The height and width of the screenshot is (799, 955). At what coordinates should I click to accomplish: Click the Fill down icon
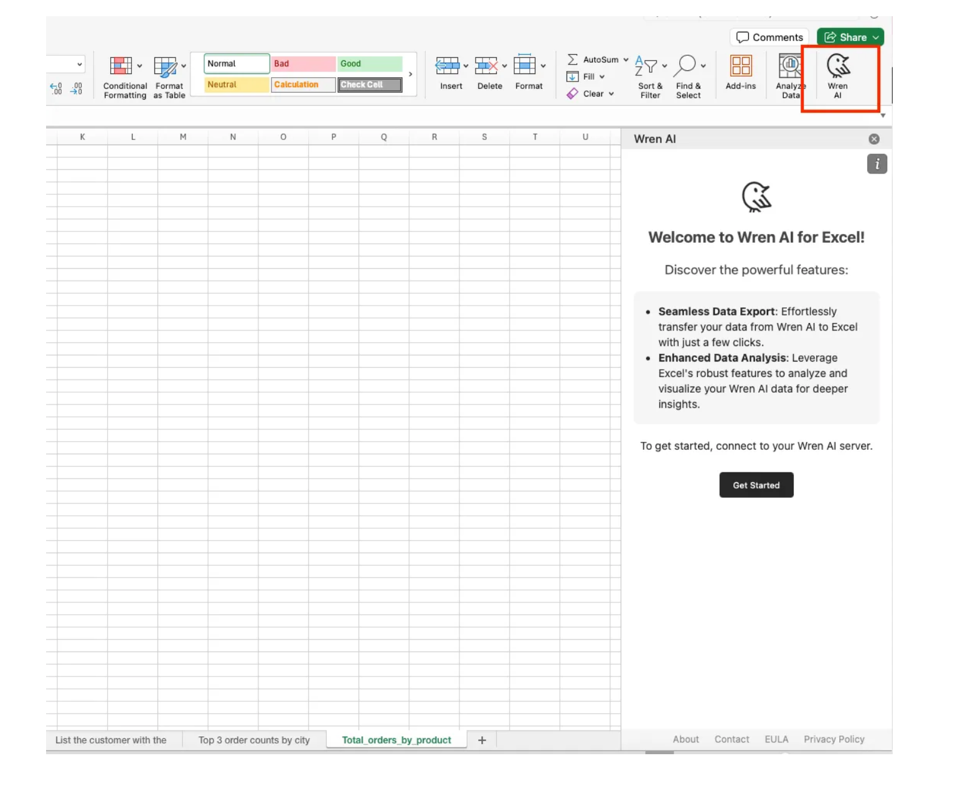572,77
